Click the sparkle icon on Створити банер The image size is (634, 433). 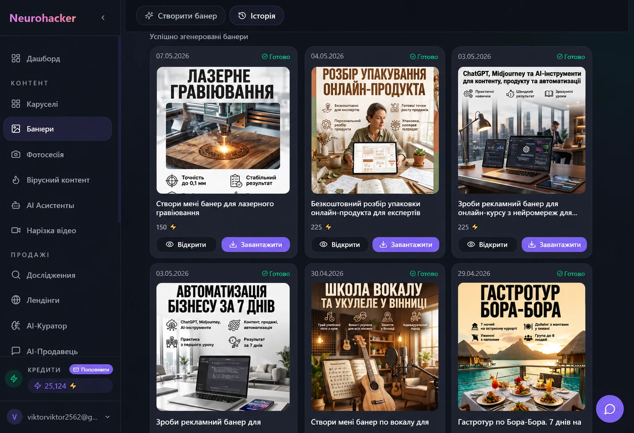[149, 16]
